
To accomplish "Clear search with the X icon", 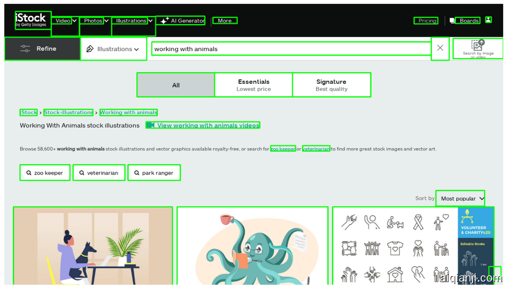I will [x=440, y=49].
